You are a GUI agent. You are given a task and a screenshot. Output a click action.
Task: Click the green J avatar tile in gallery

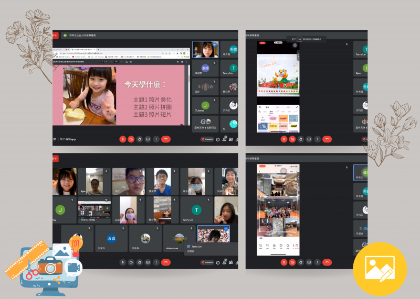point(61,210)
